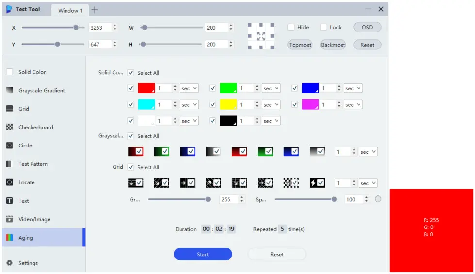Click the Video/Image sidebar icon

click(10, 219)
